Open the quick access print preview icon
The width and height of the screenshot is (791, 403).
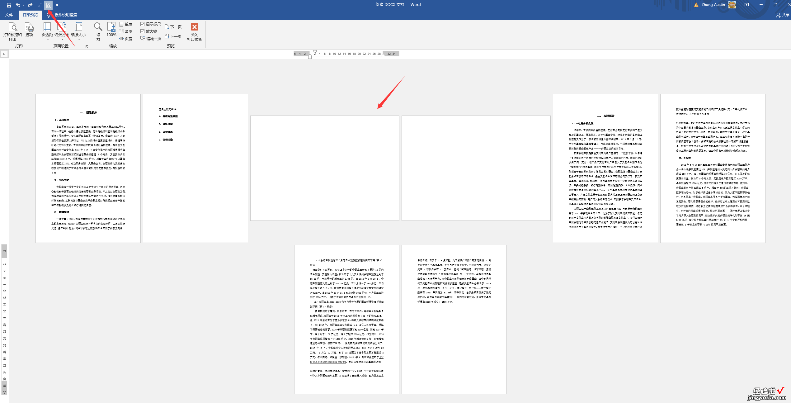pyautogui.click(x=48, y=5)
